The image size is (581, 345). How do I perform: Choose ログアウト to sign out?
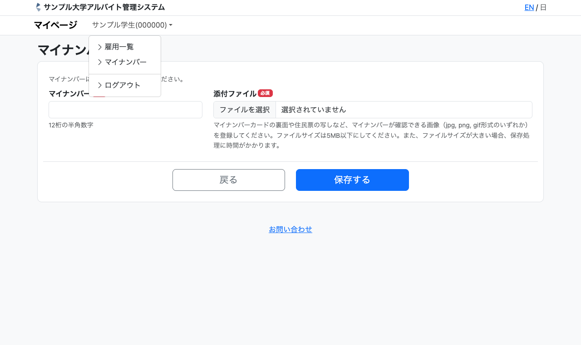pos(123,85)
